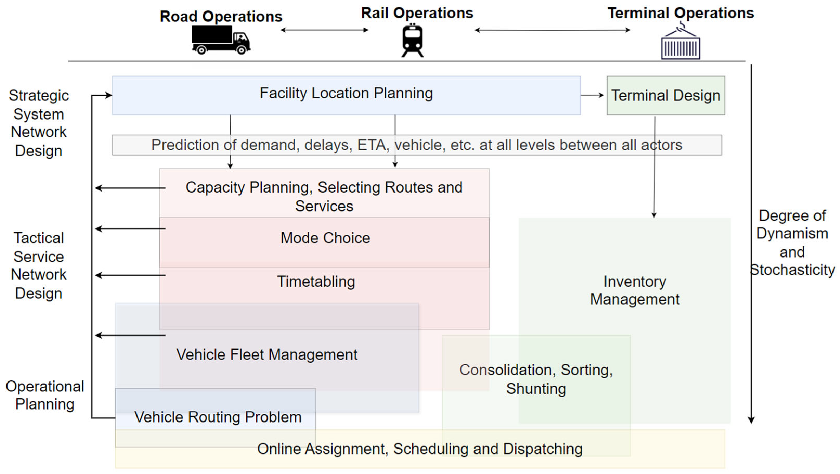
Task: Click the Timetabling label
Action: [316, 282]
